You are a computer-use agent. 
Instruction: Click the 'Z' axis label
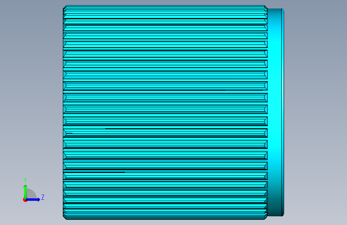click(x=43, y=197)
